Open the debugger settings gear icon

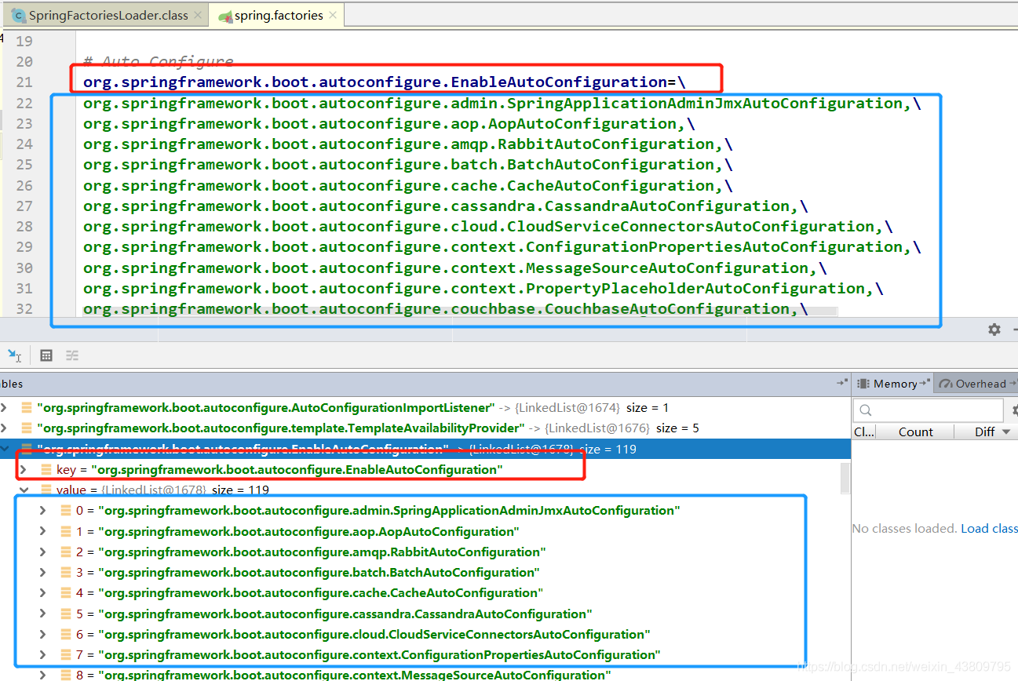click(x=994, y=330)
